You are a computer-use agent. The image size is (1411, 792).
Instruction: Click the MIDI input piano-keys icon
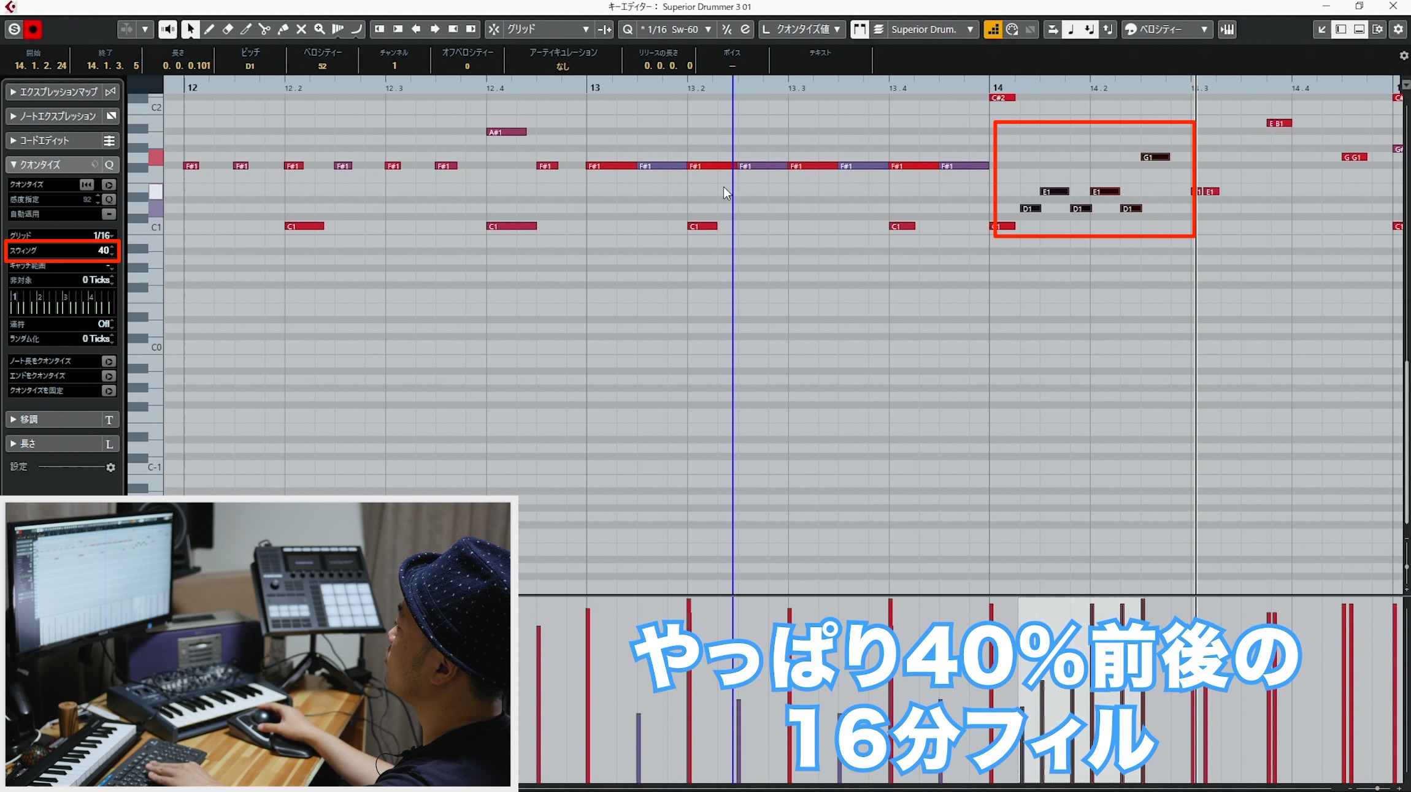pyautogui.click(x=1228, y=29)
